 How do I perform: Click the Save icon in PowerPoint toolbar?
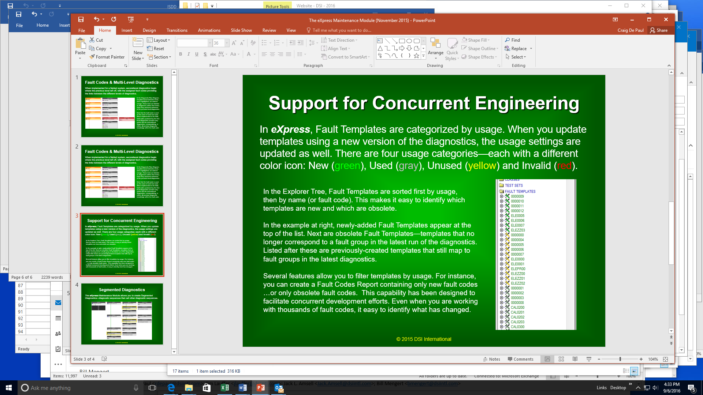pos(81,19)
